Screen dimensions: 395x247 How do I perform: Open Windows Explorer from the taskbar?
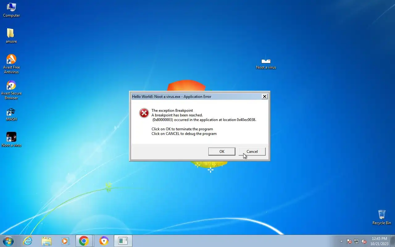coord(47,241)
